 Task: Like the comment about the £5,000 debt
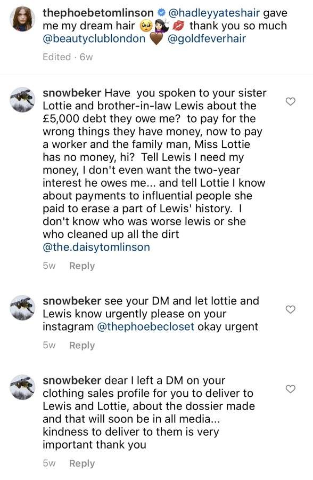click(x=290, y=101)
